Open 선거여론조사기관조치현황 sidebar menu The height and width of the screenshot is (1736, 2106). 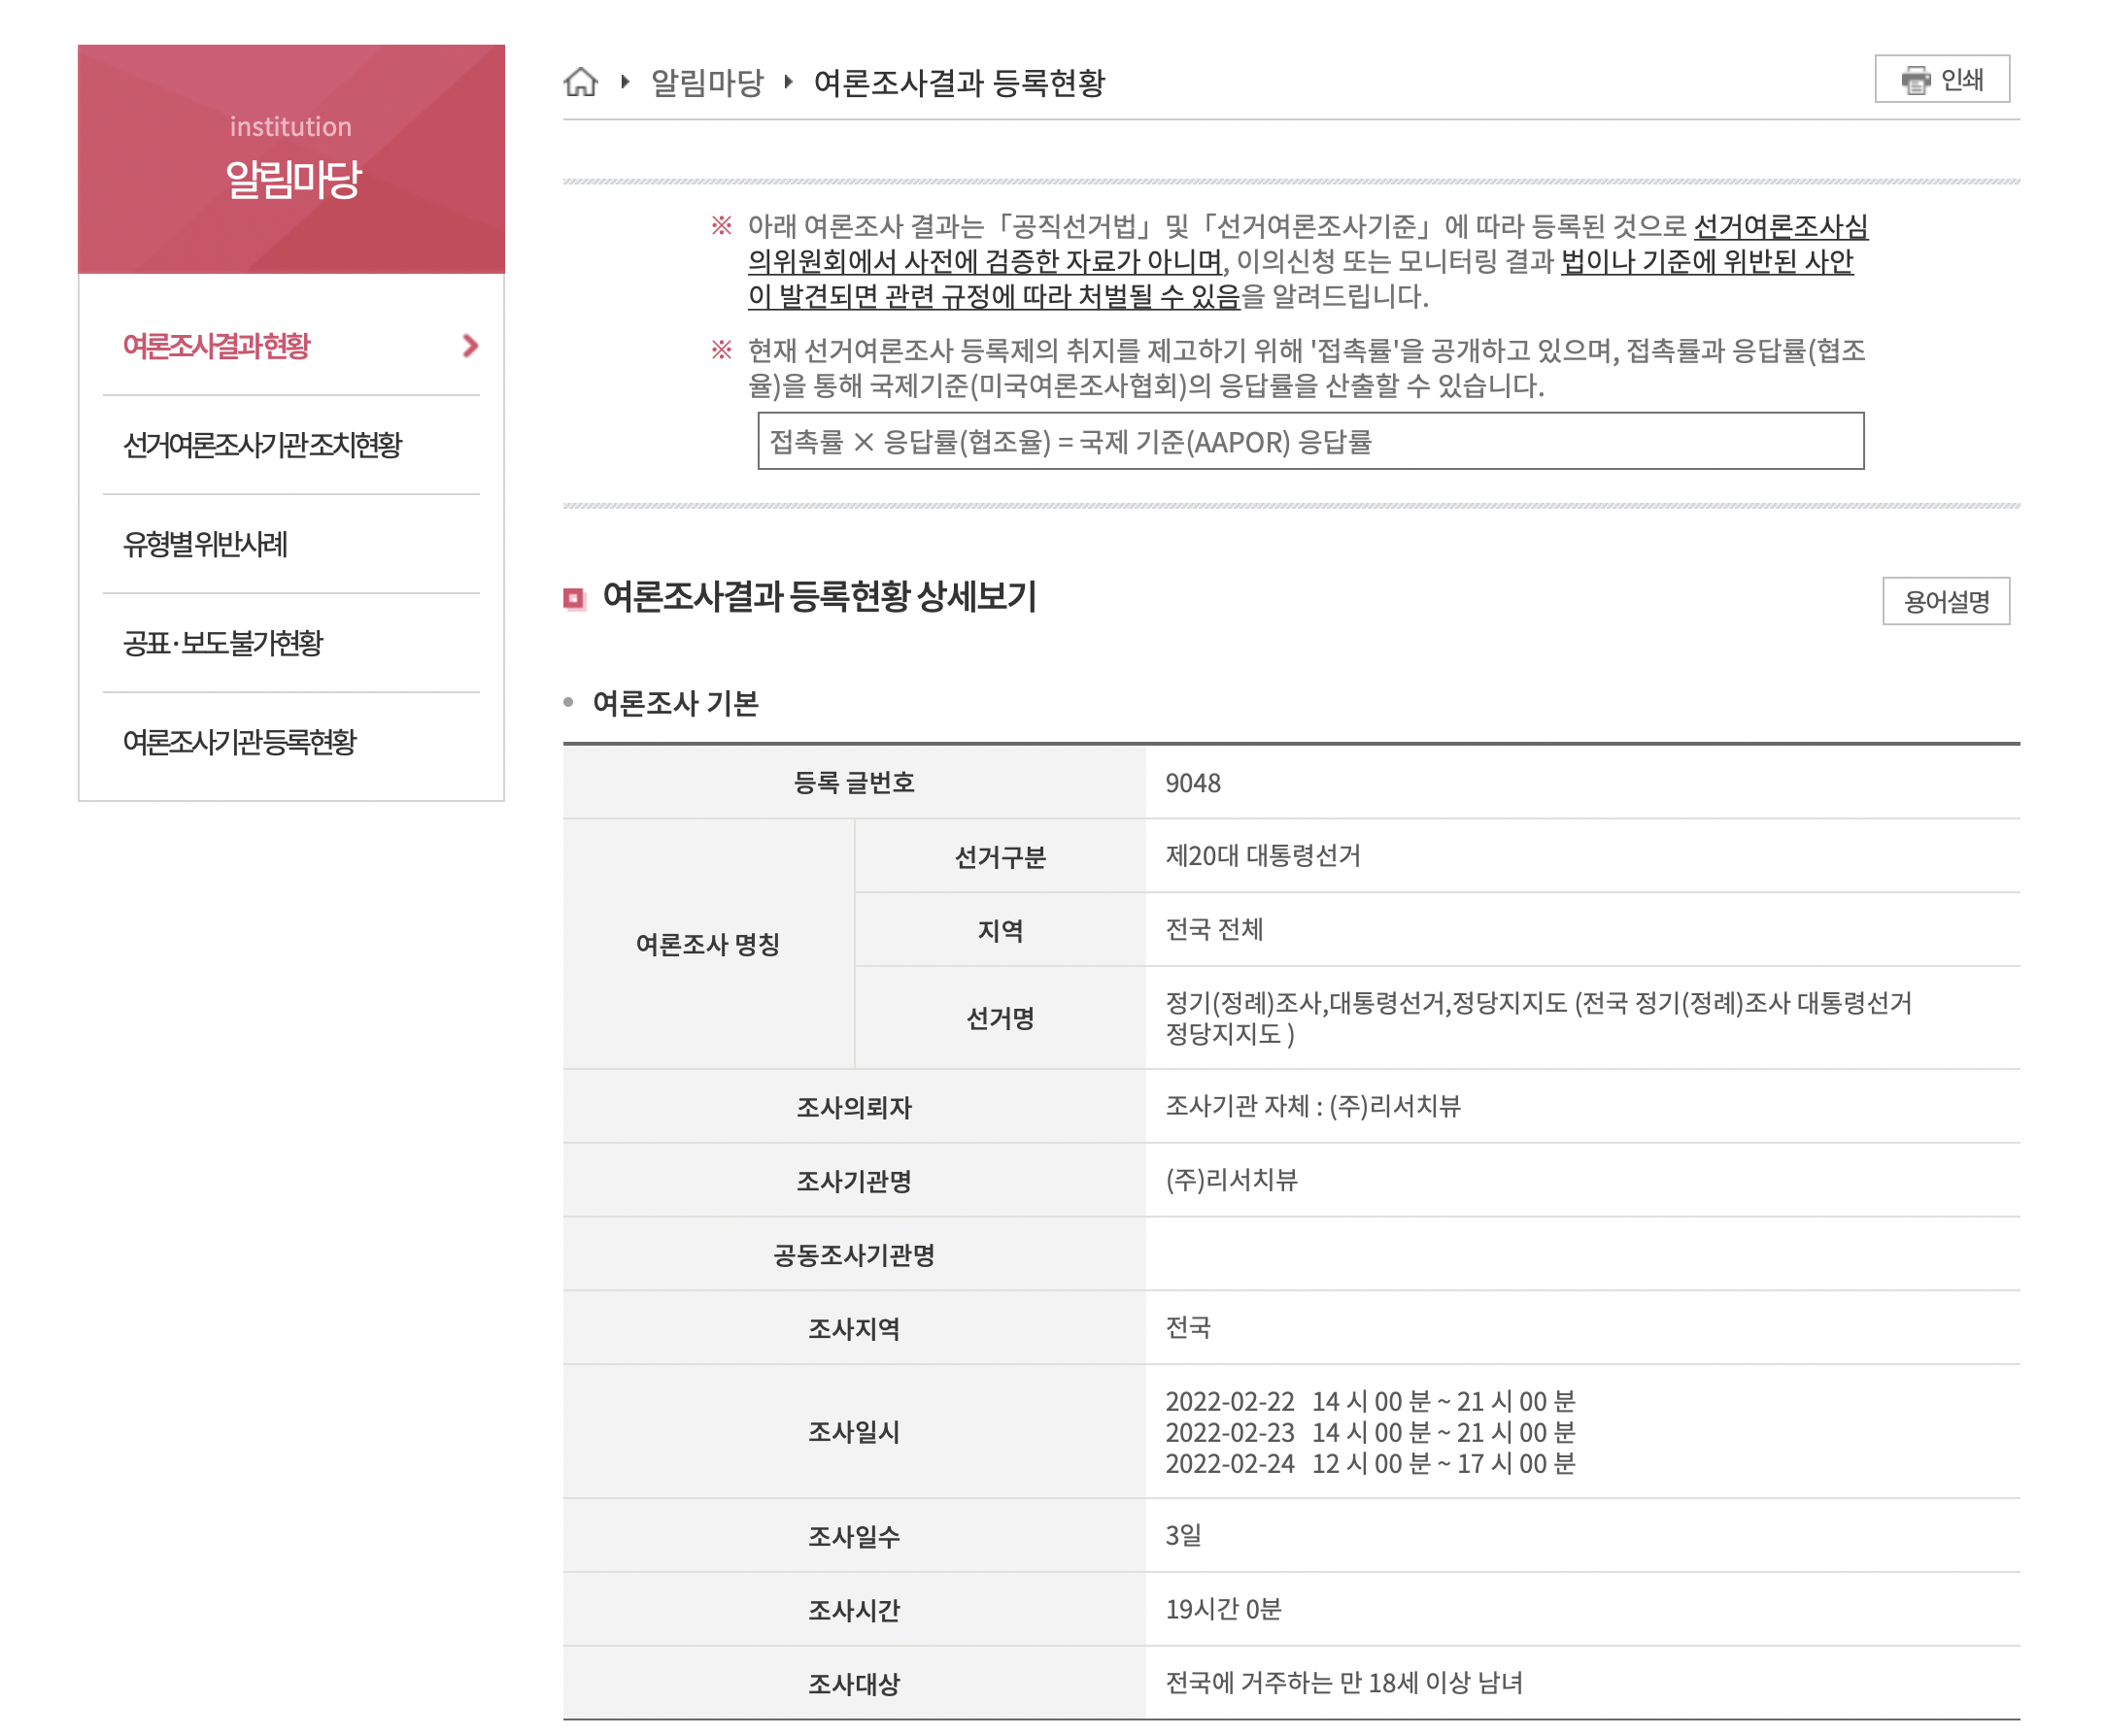(x=262, y=445)
